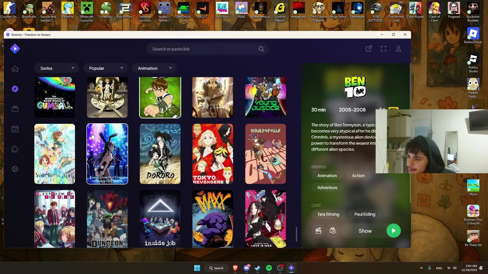
Task: Click the open-external-link icon in header
Action: 369,49
